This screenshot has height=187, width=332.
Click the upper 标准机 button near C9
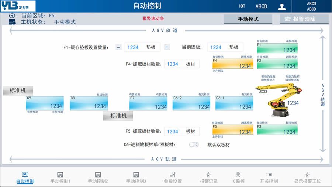tap(18, 90)
